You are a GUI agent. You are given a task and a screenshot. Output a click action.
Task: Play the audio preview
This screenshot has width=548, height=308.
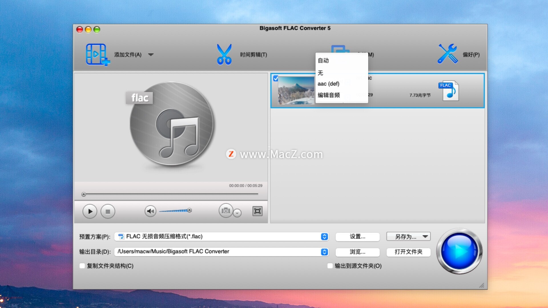[x=90, y=211]
